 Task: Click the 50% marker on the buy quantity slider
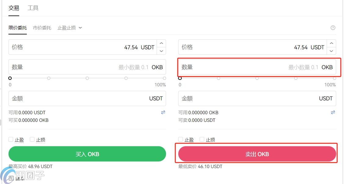[x=87, y=78]
